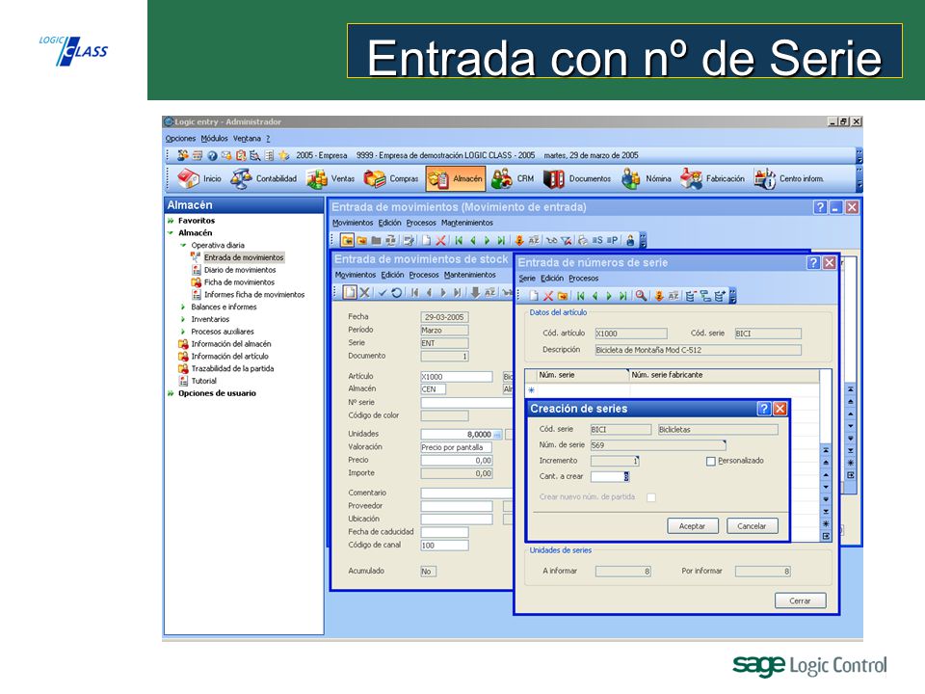Screen dimensions: 925x694
Task: Open the Tutorial item
Action: (x=203, y=381)
